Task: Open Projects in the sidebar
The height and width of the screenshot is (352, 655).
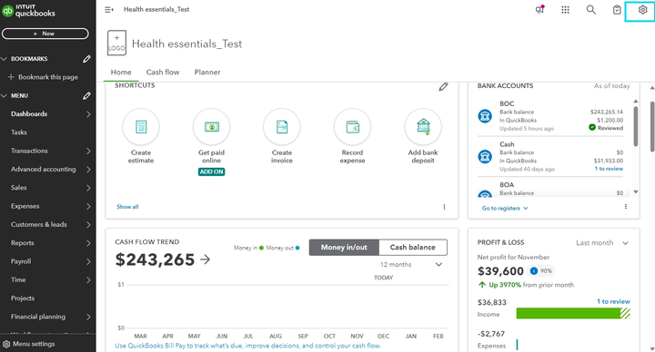Action: (x=23, y=298)
